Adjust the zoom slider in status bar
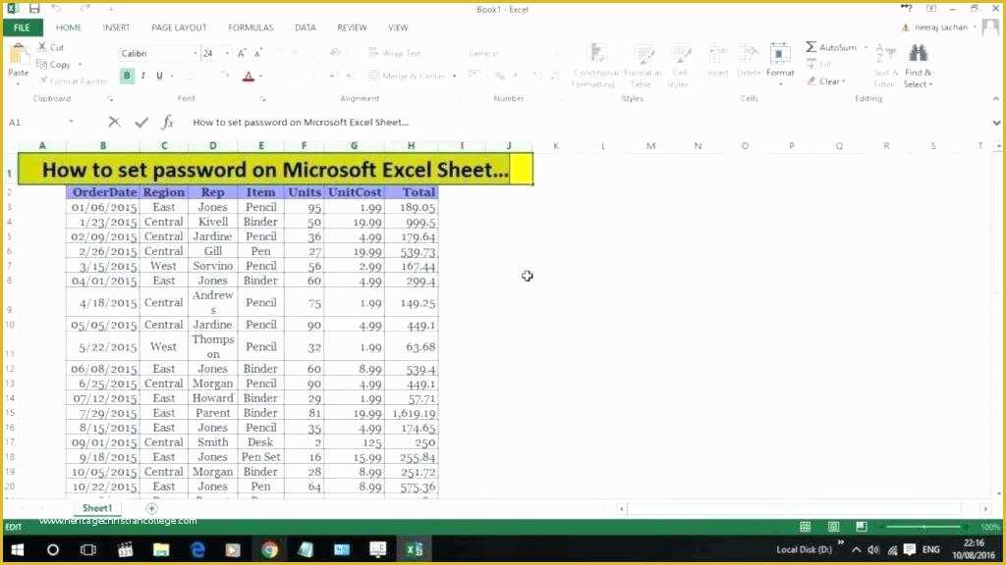Screen dimensions: 1006x565 [922, 527]
